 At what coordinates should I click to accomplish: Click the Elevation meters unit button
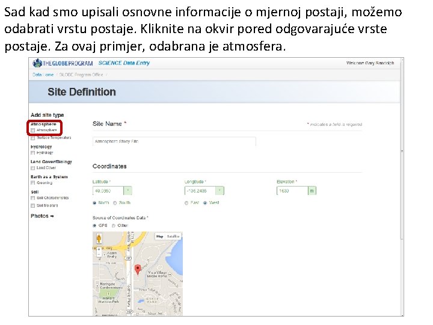[312, 191]
